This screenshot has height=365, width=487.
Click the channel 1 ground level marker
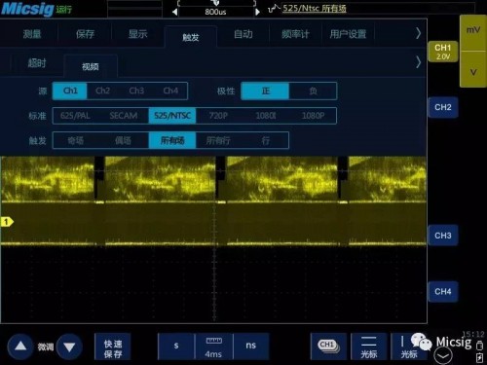pos(7,222)
